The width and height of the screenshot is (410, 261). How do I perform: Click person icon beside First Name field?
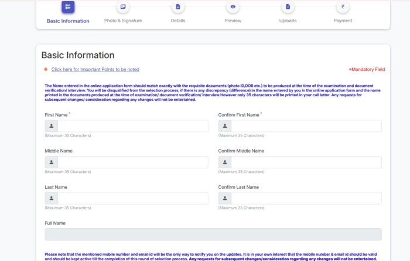[52, 126]
